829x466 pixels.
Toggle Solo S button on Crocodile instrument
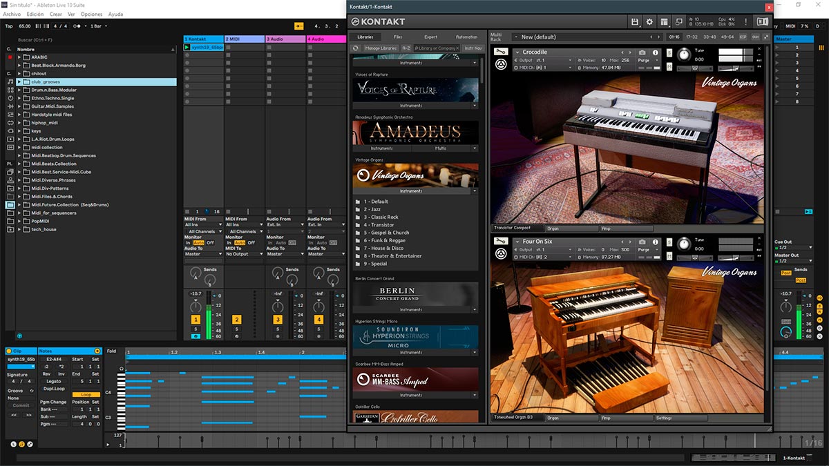click(670, 52)
